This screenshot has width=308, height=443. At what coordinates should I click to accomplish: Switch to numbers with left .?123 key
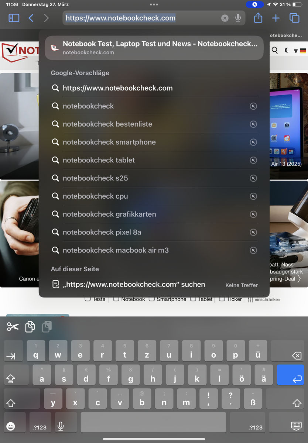click(40, 422)
